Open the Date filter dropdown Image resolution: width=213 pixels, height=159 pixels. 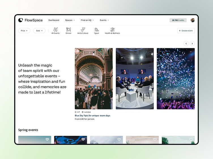[39, 31]
